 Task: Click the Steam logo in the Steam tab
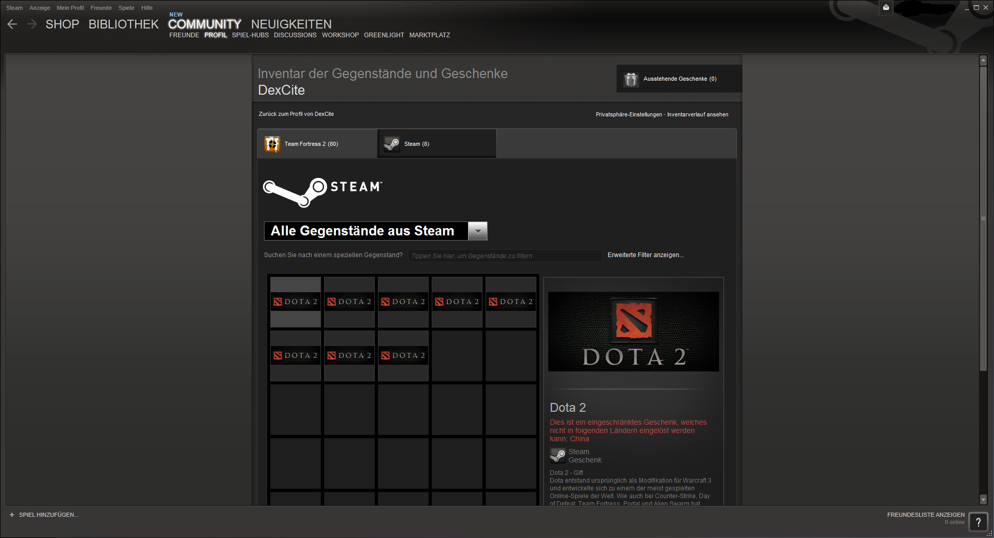coord(391,144)
